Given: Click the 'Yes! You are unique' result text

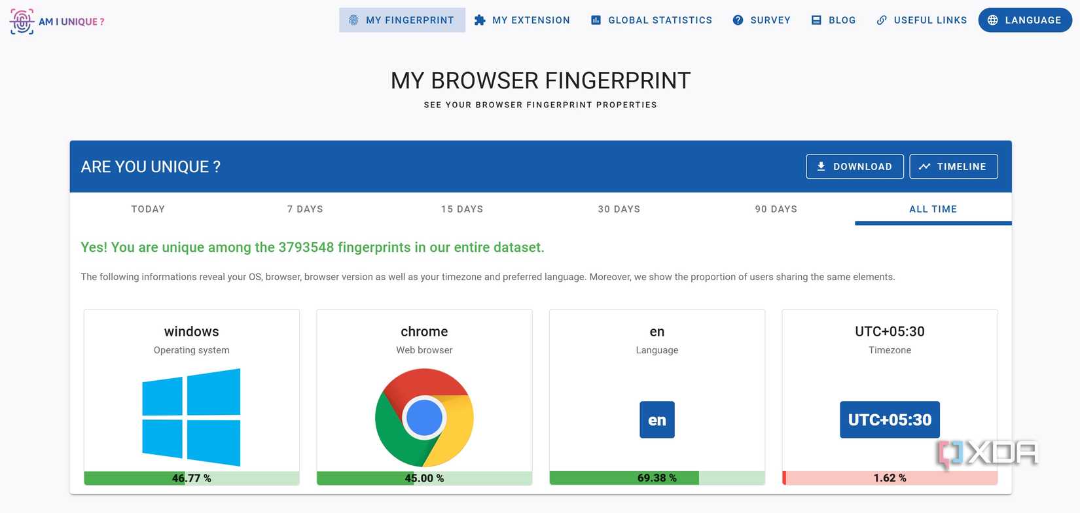Looking at the screenshot, I should 312,247.
